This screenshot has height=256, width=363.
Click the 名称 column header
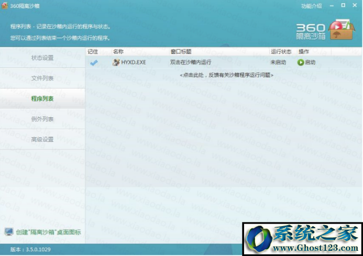click(x=118, y=51)
